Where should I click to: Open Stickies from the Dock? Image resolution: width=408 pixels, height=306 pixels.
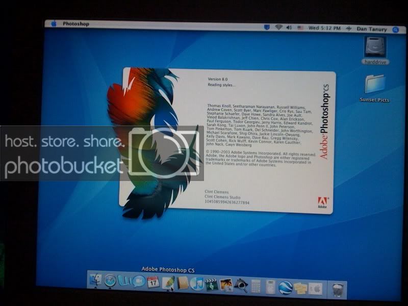click(x=300, y=288)
